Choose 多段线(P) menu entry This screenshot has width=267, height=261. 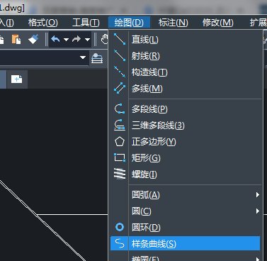186,109
